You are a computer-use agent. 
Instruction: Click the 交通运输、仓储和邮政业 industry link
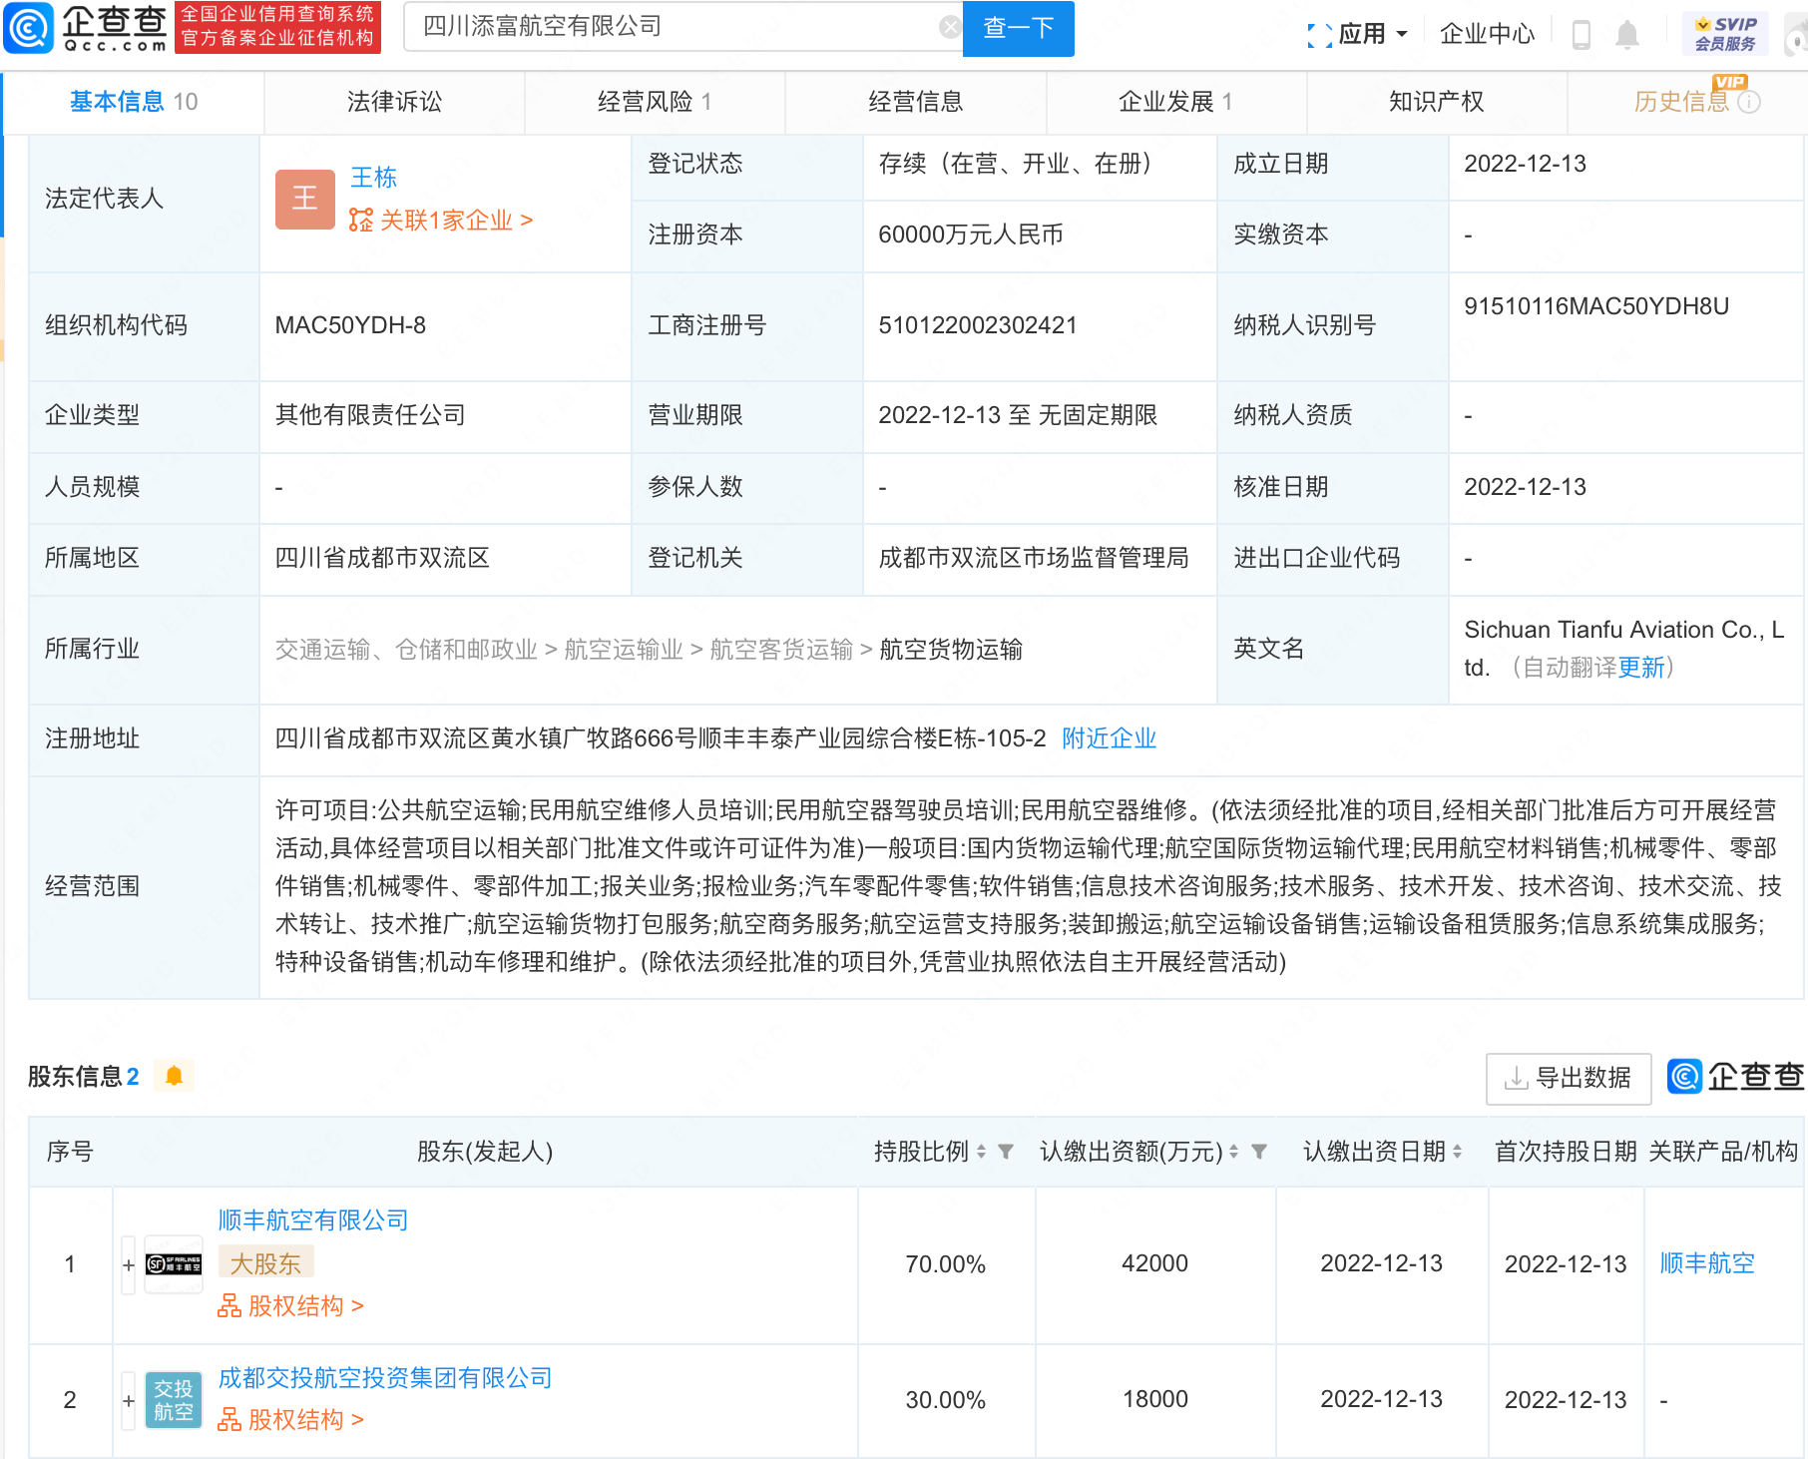pos(406,650)
